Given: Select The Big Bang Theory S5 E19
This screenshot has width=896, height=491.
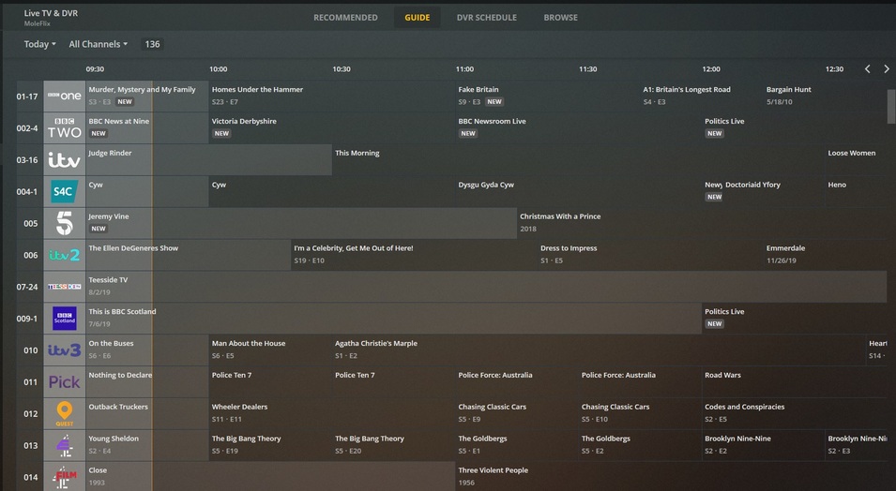Looking at the screenshot, I should tap(270, 445).
